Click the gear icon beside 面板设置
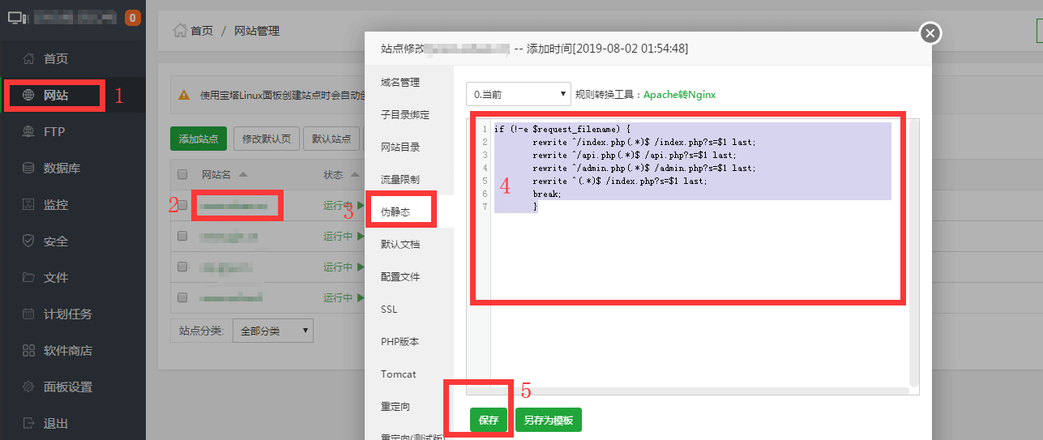The height and width of the screenshot is (440, 1043). 28,387
